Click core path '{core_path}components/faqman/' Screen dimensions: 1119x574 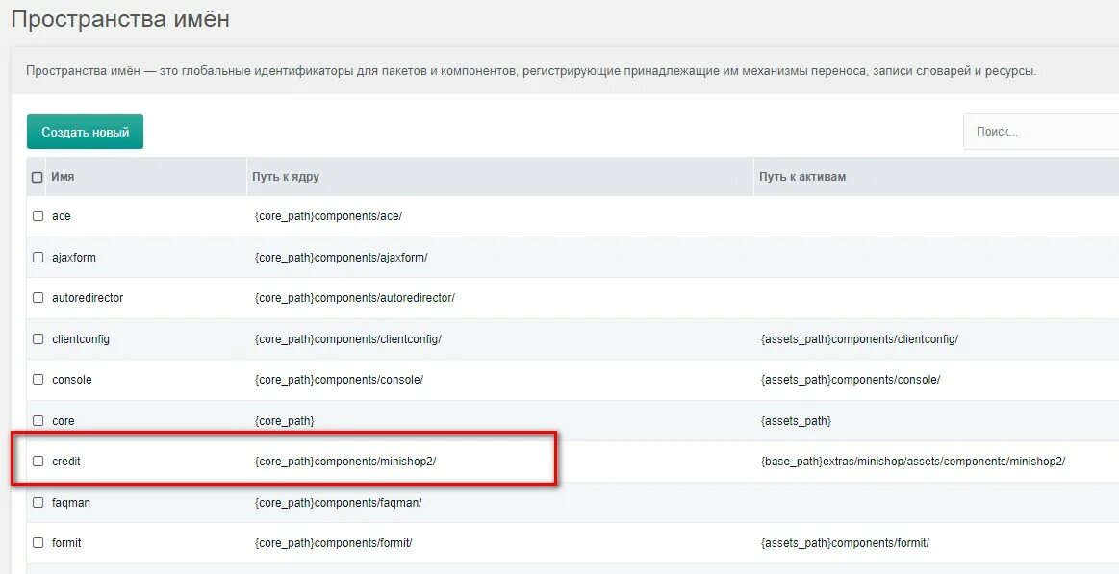coord(339,503)
